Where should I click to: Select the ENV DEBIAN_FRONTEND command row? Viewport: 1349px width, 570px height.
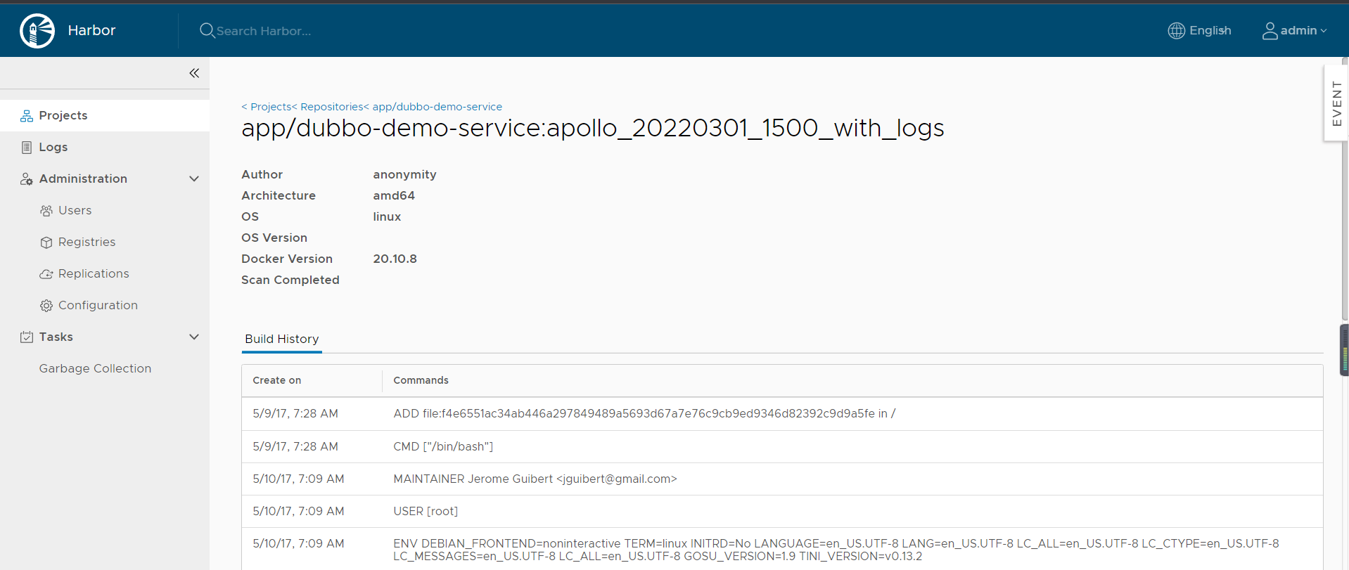782,549
